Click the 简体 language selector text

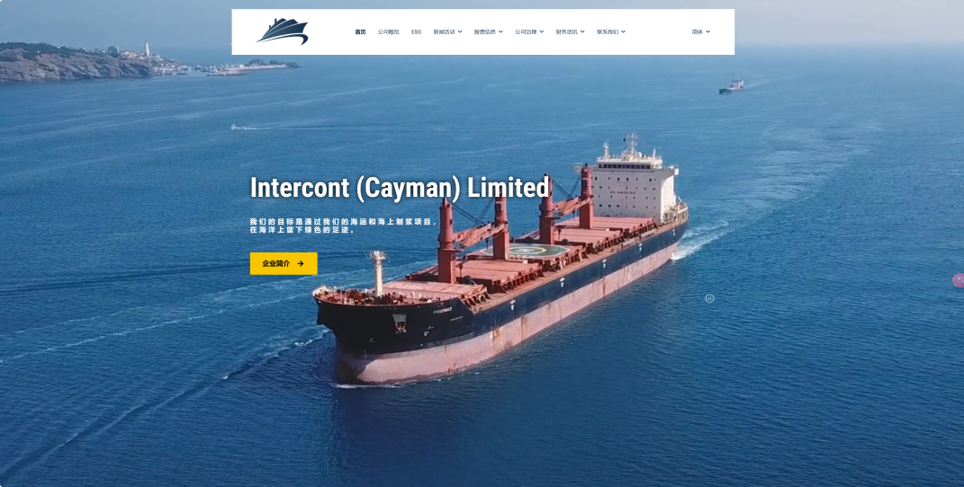coord(698,31)
